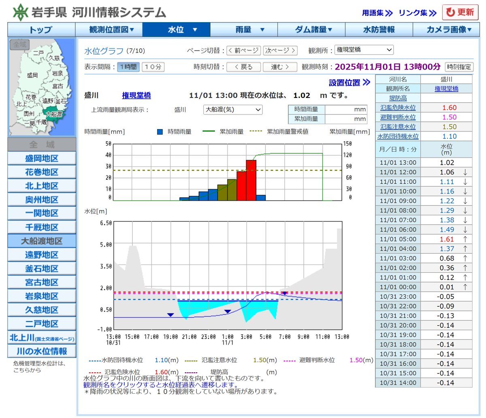The width and height of the screenshot is (486, 418).
Task: Click 大船渡 region on the map
Action: 54,114
